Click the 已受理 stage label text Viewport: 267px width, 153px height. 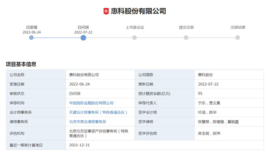click(32, 27)
